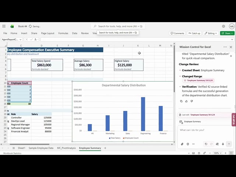Toggle full screen view icon in status bar

[231, 153]
